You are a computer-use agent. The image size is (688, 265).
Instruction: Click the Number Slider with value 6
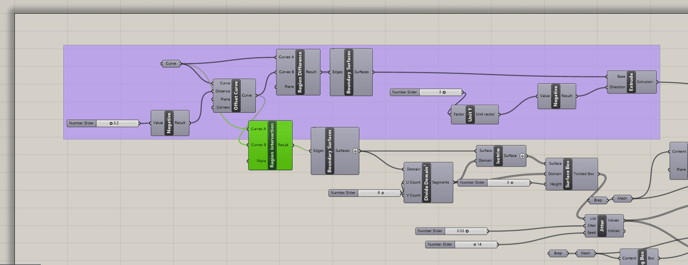(x=365, y=193)
